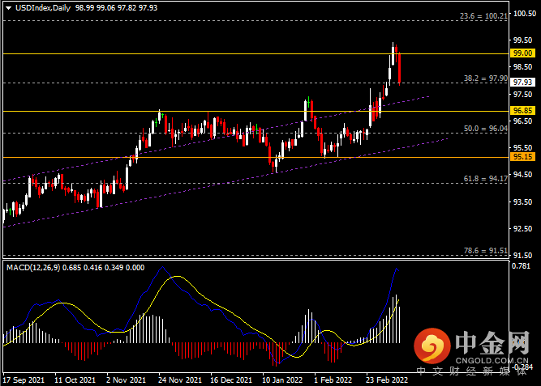Select the Fibonacci 23.6 = 100.21 label

point(483,16)
